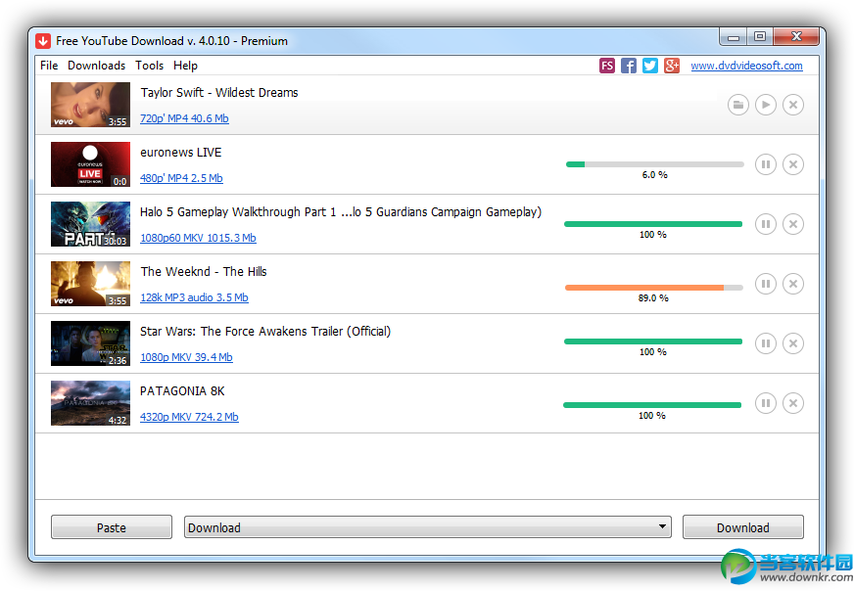
Task: Select the PATAGONIA 8K thumbnail
Action: [90, 403]
